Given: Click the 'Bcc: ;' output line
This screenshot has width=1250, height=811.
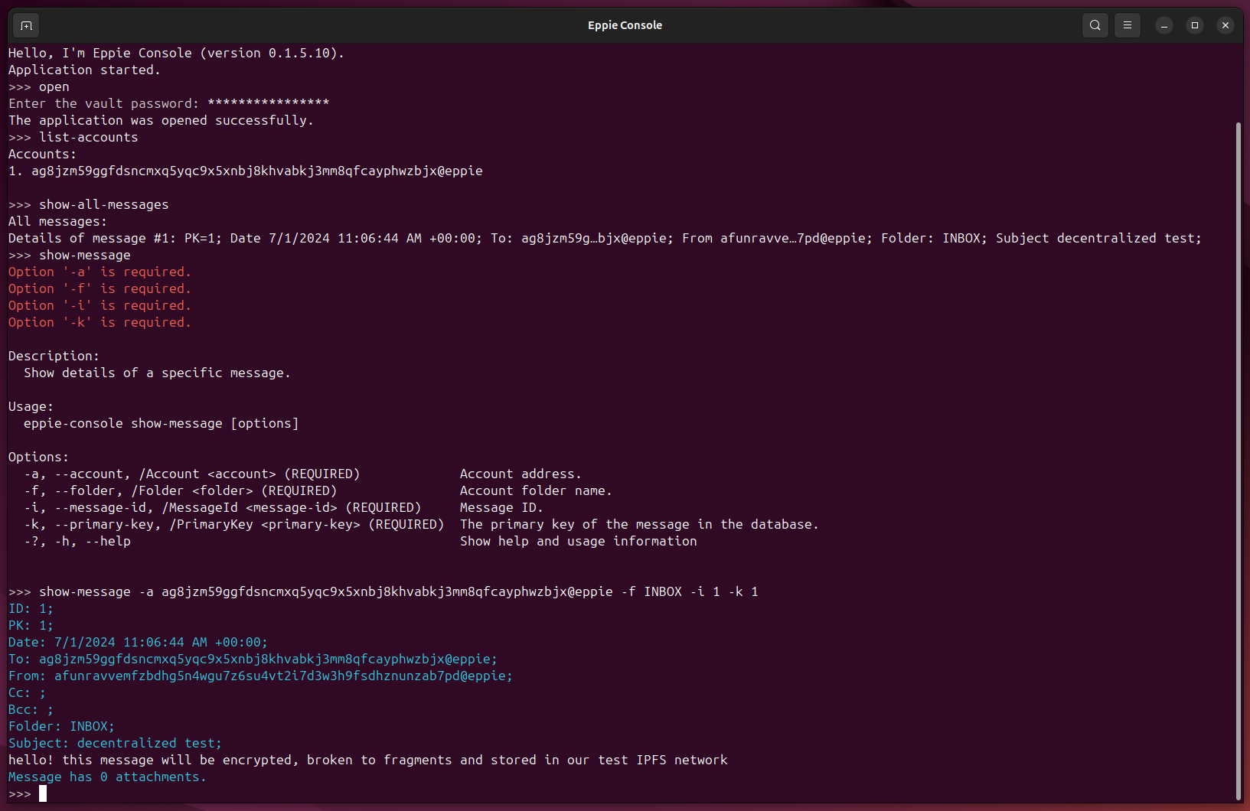Looking at the screenshot, I should 31,709.
